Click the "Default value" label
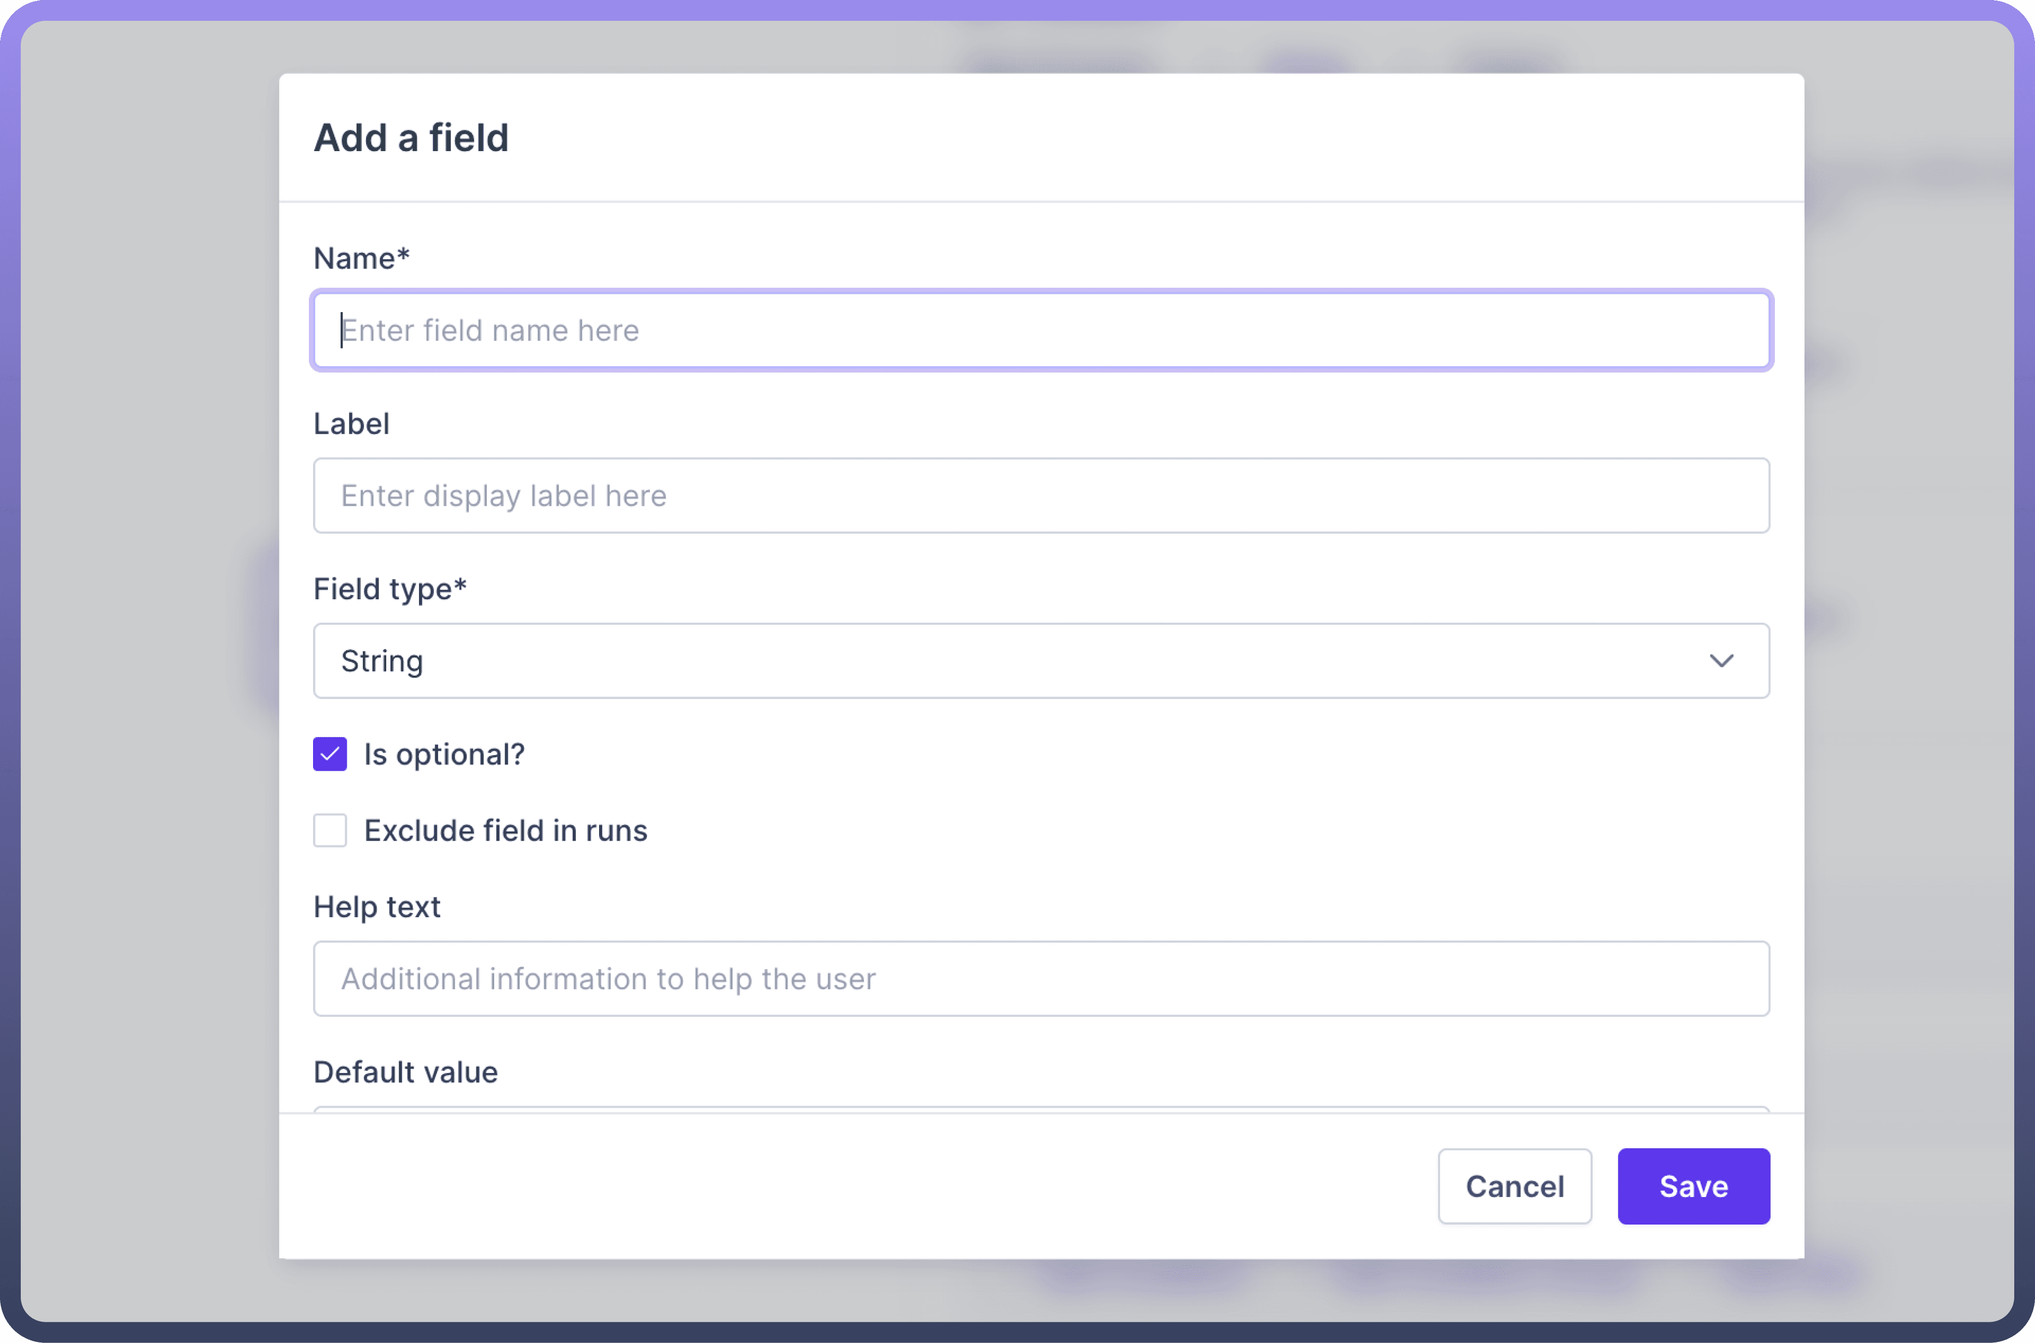Viewport: 2035px width, 1343px height. 405,1072
